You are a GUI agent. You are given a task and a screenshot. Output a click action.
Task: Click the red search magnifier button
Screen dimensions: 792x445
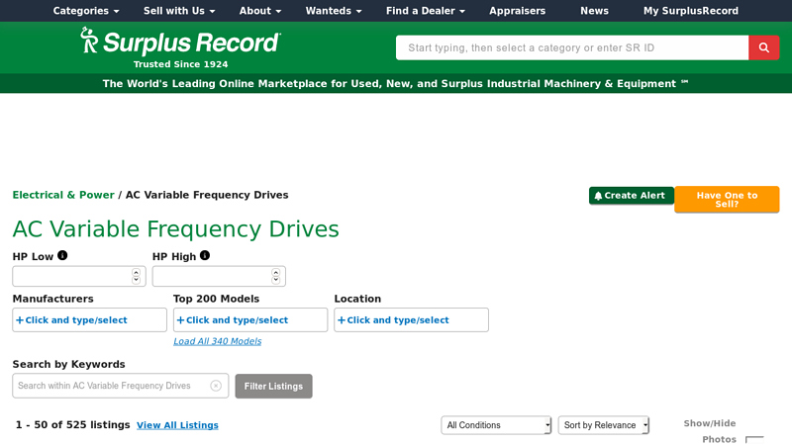coord(763,47)
